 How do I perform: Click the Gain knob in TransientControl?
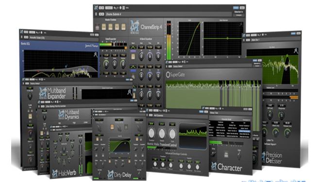[172, 134]
